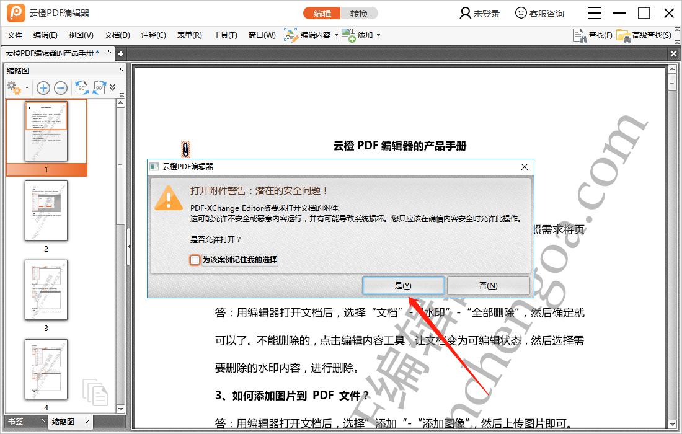Close the 云橙PDF编辑器的产品手册 document tab
This screenshot has width=682, height=434.
109,51
